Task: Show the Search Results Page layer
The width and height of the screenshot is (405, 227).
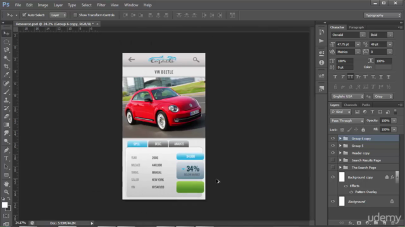Action: [333, 160]
